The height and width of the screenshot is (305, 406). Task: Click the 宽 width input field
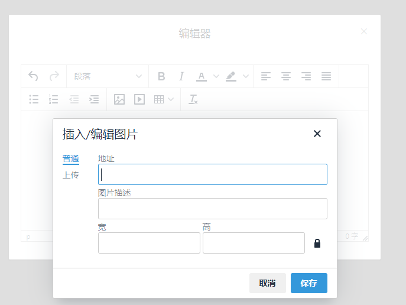click(x=149, y=243)
